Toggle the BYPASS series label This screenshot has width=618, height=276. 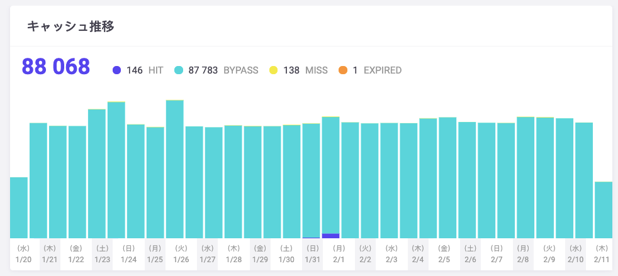pos(240,70)
